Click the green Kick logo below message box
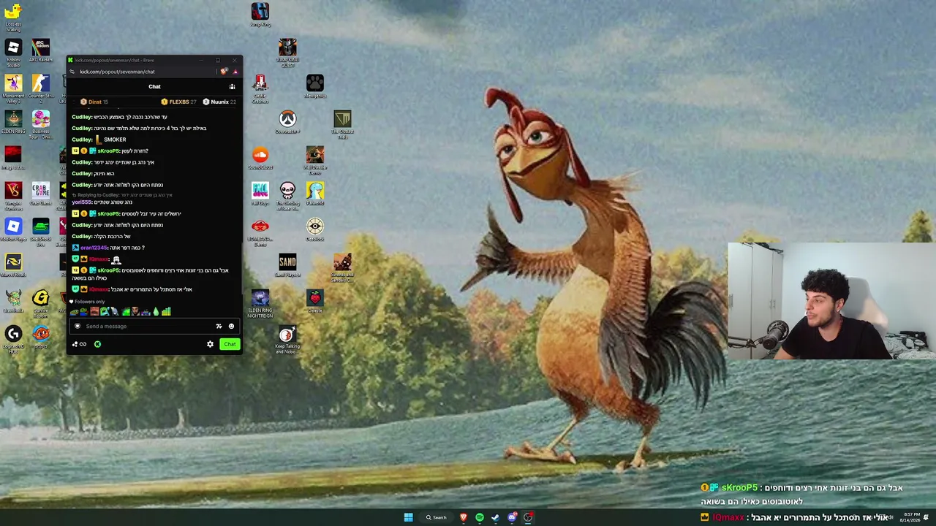Screen dimensions: 936x526 pos(97,344)
